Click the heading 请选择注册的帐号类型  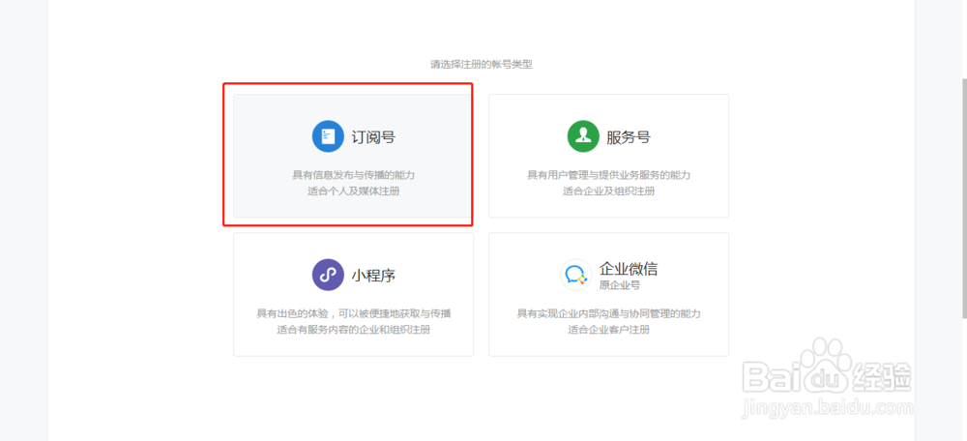click(x=481, y=64)
